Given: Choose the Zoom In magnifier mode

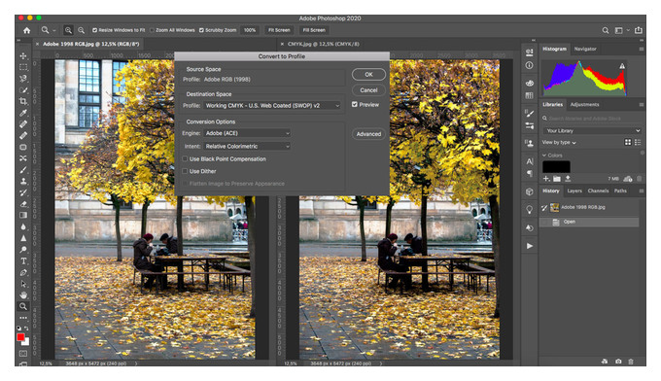Looking at the screenshot, I should tap(68, 30).
